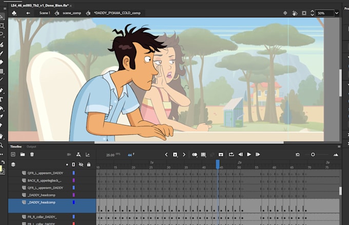349x225 pixels.
Task: Reset the timeline zoom to default
Action: (298, 154)
